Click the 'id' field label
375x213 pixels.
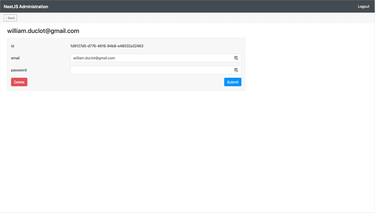coord(12,46)
